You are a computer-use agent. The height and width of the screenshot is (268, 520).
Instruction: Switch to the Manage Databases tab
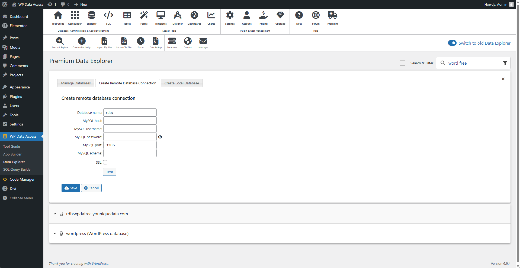[76, 83]
